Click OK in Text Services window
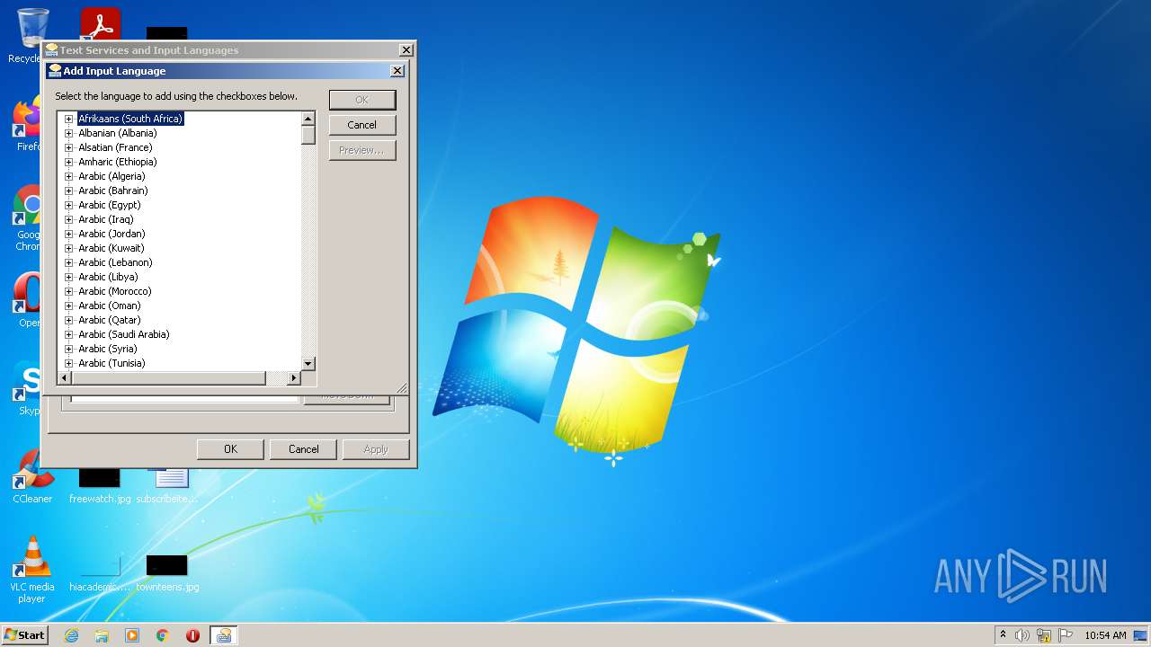The height and width of the screenshot is (647, 1151). coord(230,449)
